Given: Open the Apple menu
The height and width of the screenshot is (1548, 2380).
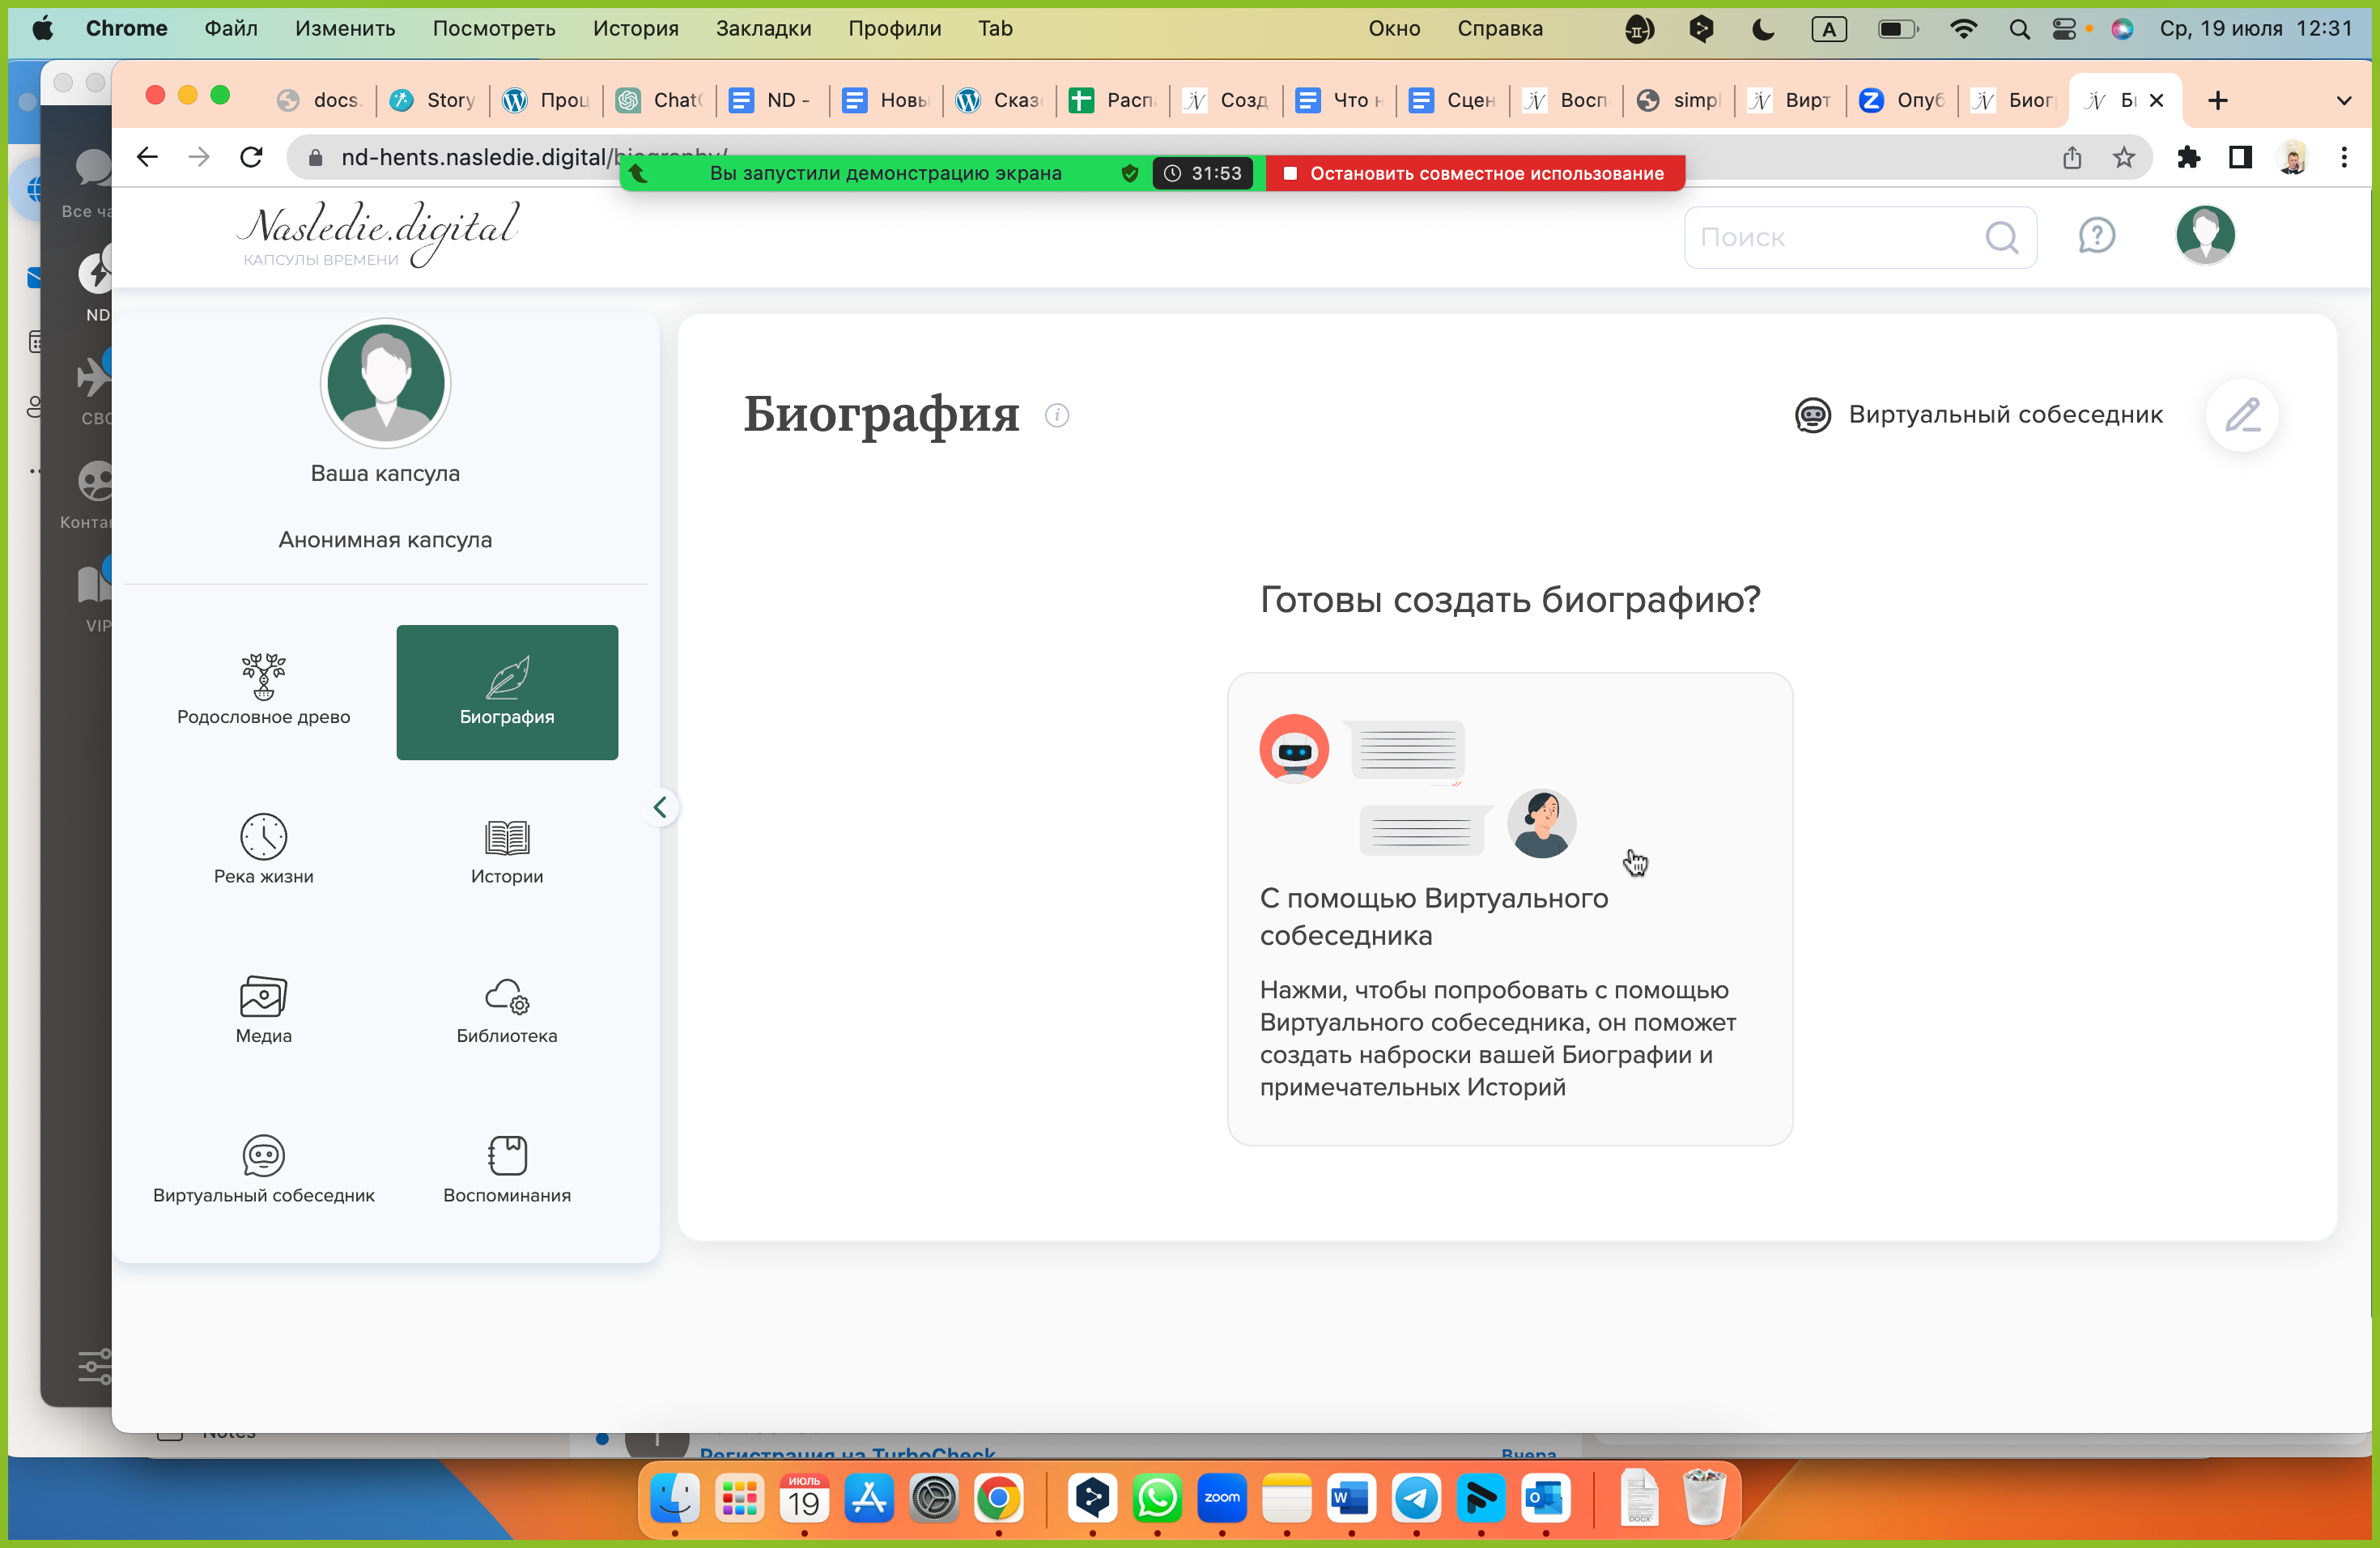Looking at the screenshot, I should click(43, 28).
